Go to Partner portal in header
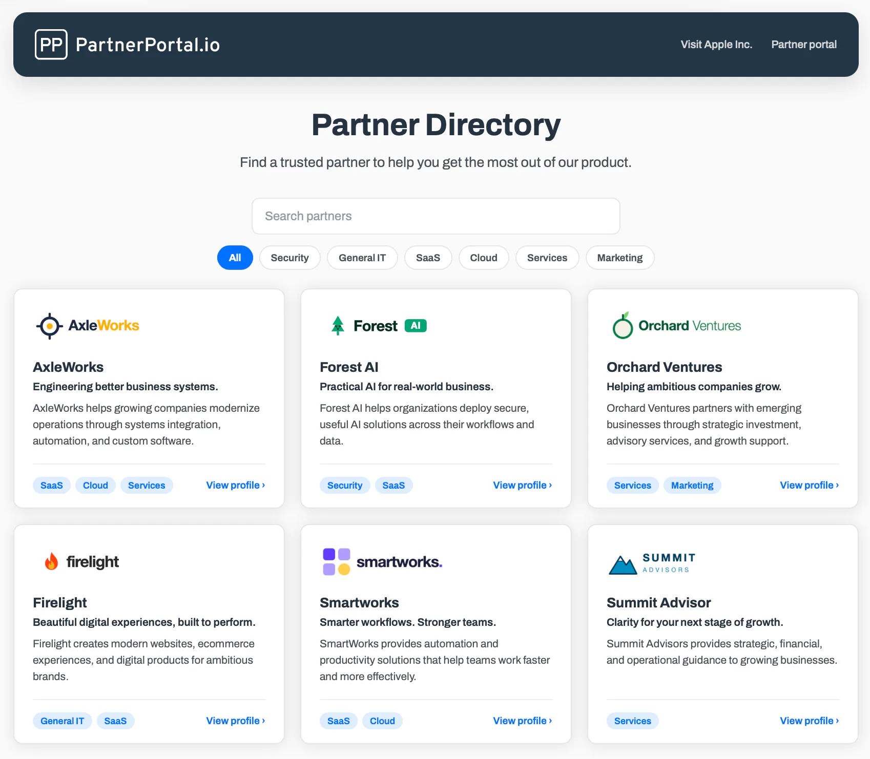This screenshot has height=759, width=870. click(804, 45)
